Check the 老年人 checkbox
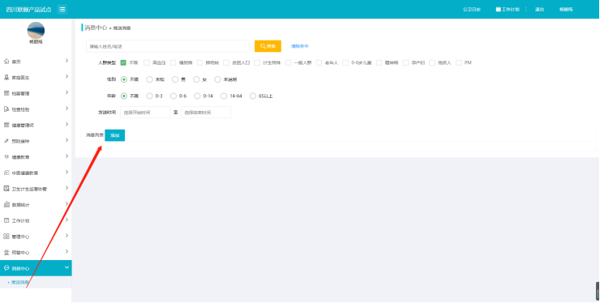This screenshot has width=600, height=303. coord(319,62)
